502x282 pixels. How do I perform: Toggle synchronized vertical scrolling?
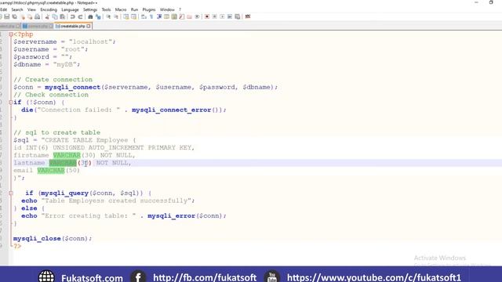tap(126, 16)
